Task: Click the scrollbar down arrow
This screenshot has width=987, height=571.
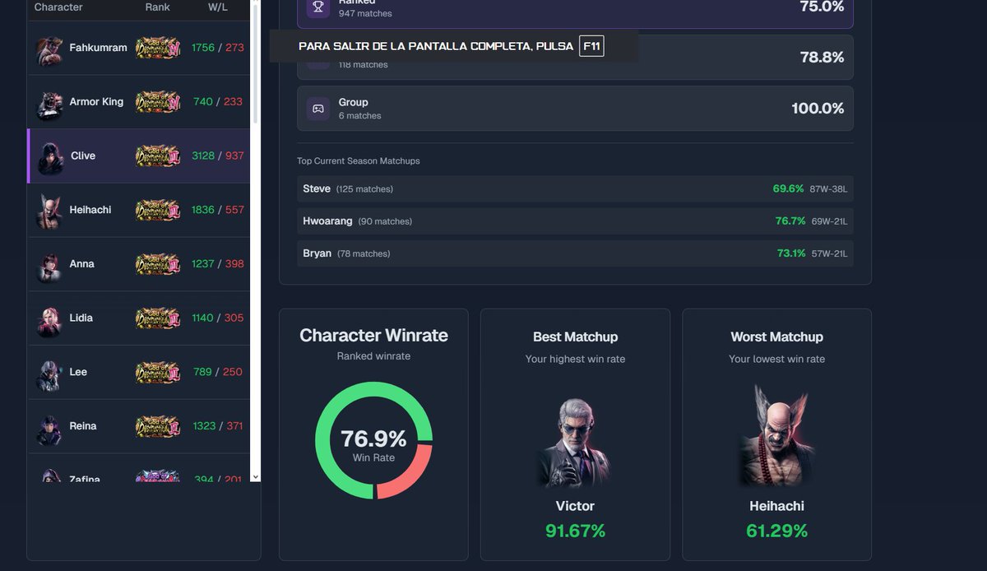Action: coord(255,476)
